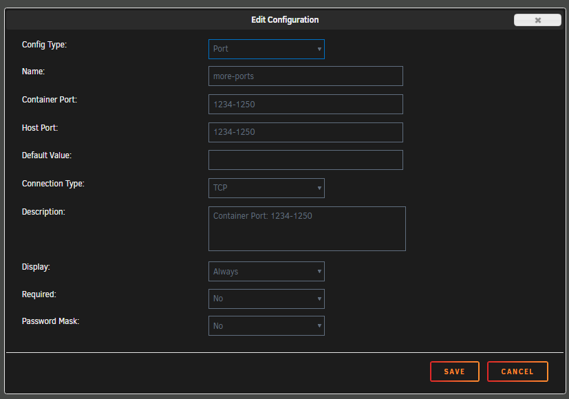The image size is (569, 399).
Task: Click the Config Type label
Action: coord(44,45)
